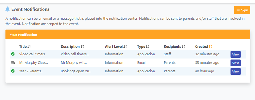Click the bell icon beside Event Notifications

point(8,9)
